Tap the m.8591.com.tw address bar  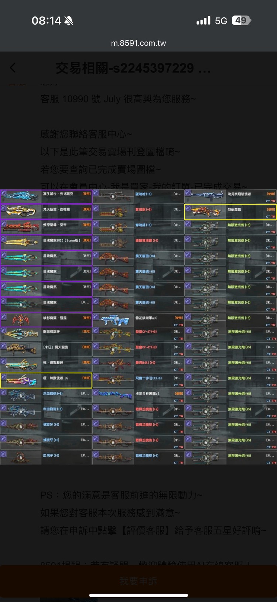point(138,43)
